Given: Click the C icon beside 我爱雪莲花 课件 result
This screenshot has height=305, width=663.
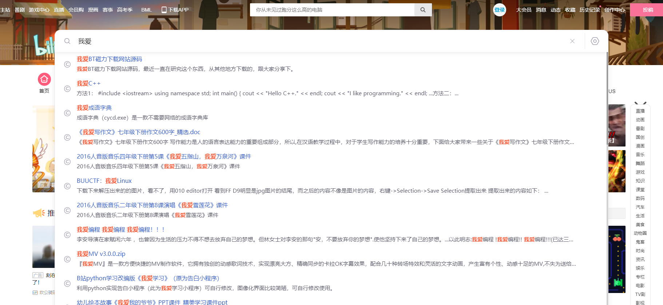Looking at the screenshot, I should pyautogui.click(x=67, y=210).
